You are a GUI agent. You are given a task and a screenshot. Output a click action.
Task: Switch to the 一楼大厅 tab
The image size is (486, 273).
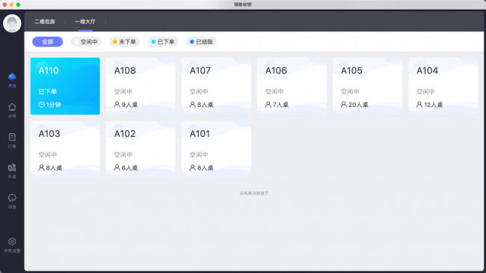click(x=85, y=22)
